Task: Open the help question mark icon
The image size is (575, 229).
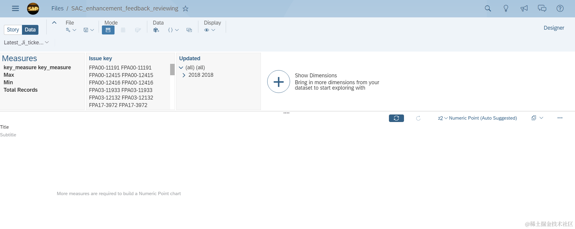Action: (x=560, y=8)
